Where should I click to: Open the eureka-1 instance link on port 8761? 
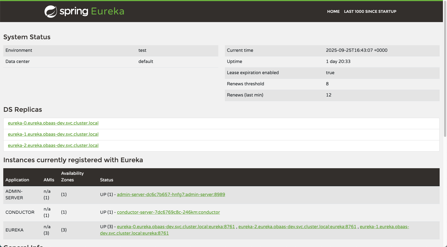[x=384, y=227]
